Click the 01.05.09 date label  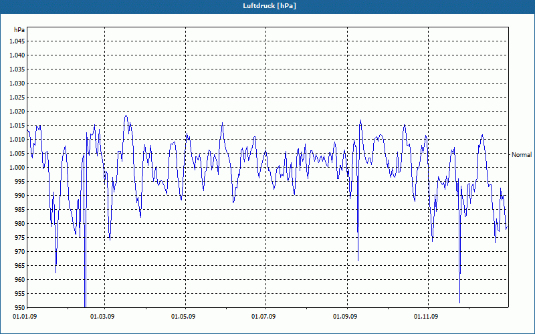click(183, 317)
